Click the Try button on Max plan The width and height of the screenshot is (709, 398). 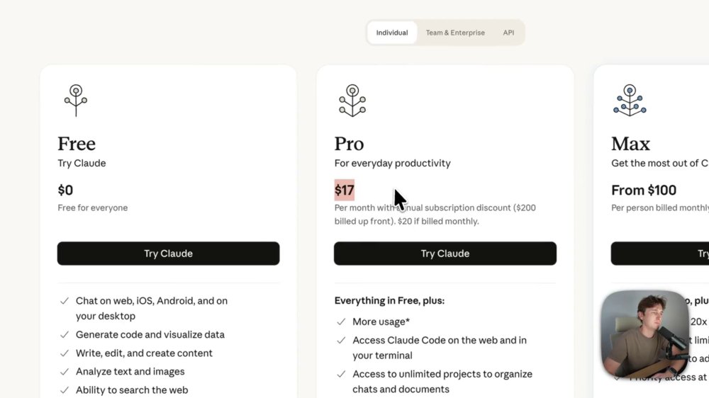tap(659, 254)
